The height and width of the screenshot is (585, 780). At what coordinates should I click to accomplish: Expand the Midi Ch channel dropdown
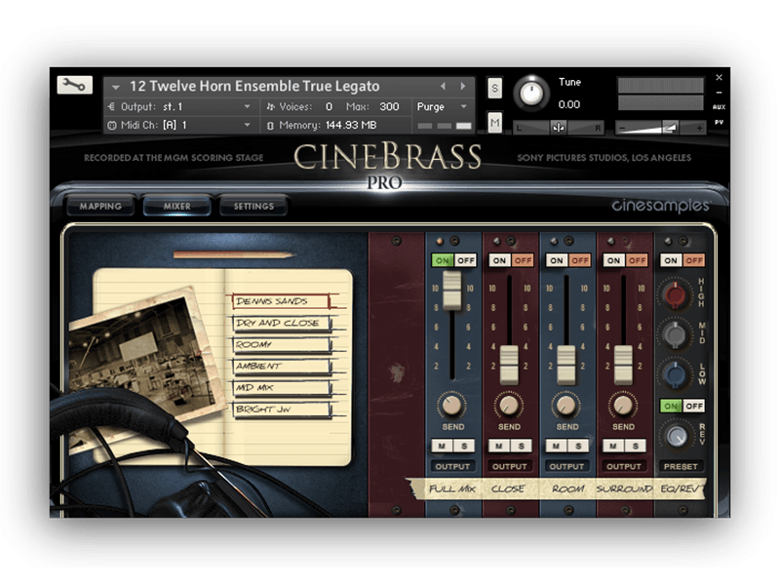pos(181,125)
